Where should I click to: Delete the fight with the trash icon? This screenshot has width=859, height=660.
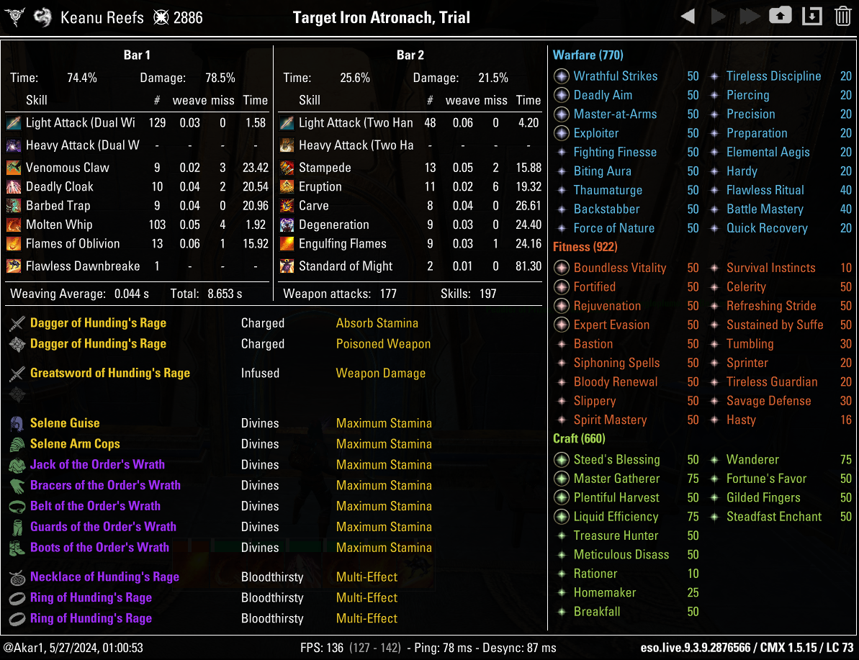pyautogui.click(x=842, y=16)
